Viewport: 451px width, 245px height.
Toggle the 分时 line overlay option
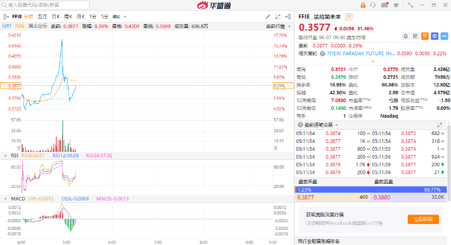click(x=6, y=26)
